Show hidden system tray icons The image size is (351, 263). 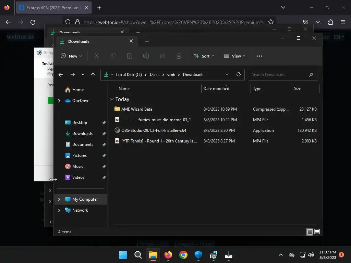pyautogui.click(x=280, y=255)
